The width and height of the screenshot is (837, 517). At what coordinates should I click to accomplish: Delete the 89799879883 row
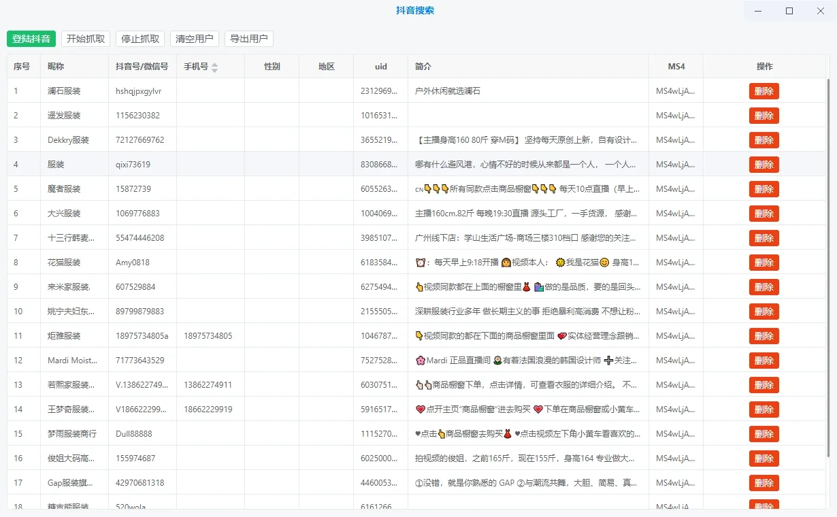pos(764,312)
